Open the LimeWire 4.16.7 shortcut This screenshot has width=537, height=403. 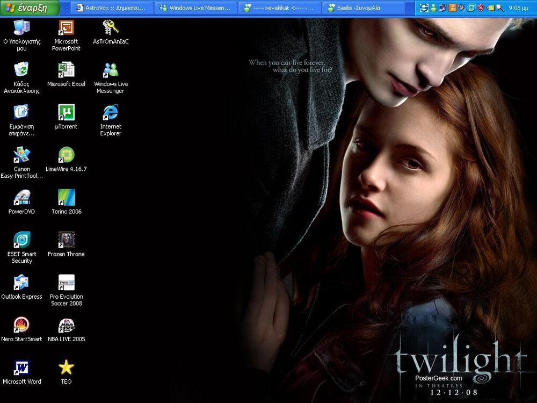[66, 155]
